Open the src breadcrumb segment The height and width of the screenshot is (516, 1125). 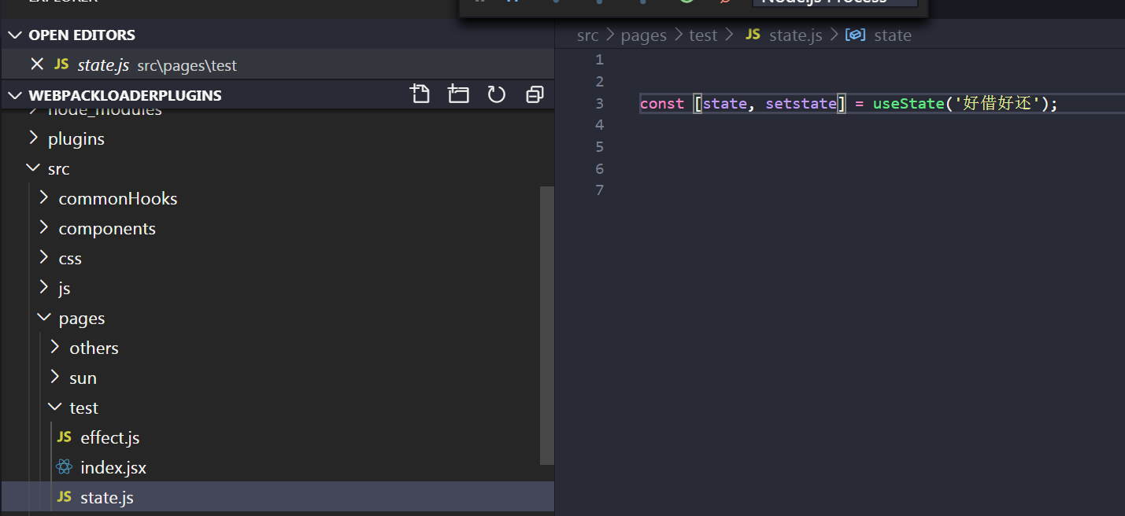point(587,35)
